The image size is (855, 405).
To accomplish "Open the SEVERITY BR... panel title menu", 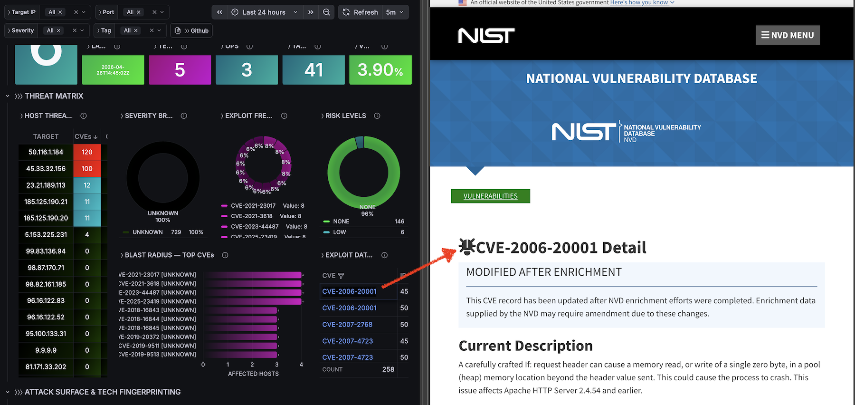I will tap(146, 116).
